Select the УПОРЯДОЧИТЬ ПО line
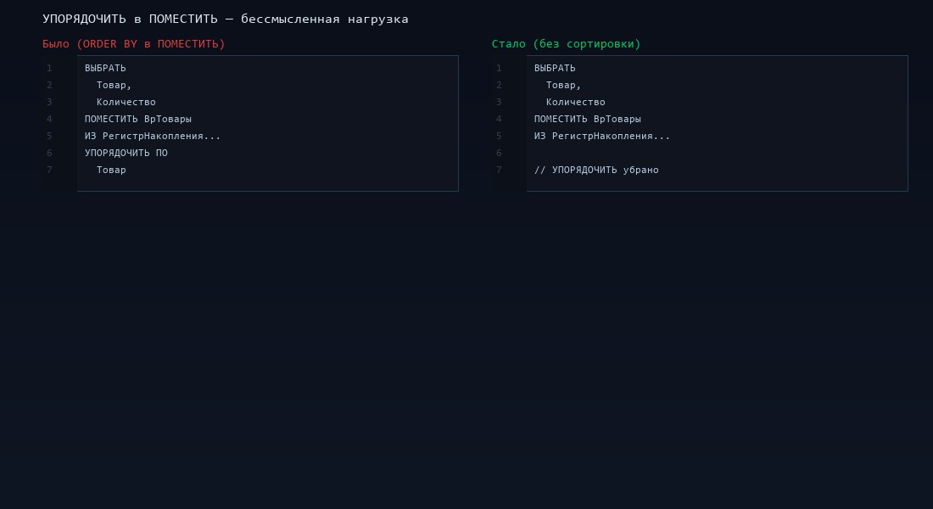The image size is (933, 509). point(125,153)
